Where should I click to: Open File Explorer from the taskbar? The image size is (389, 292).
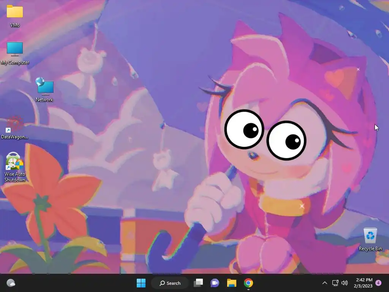231,283
